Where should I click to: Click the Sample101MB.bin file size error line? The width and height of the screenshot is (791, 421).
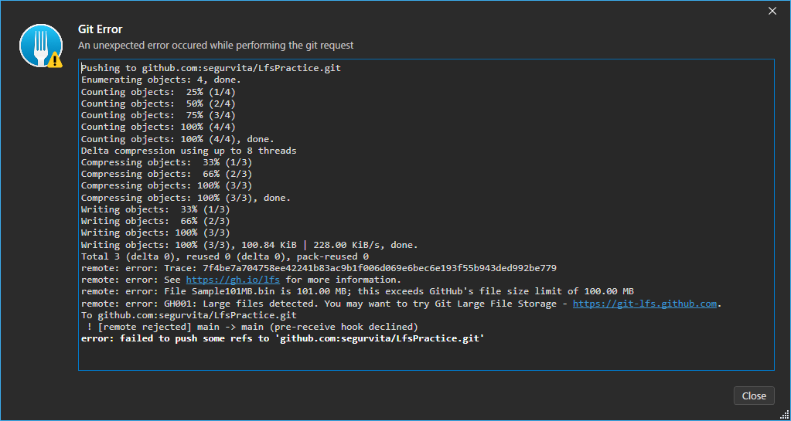click(357, 291)
